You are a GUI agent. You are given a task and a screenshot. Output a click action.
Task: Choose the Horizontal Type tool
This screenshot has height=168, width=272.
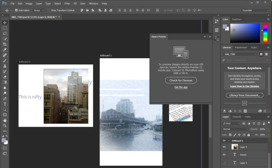pos(5,104)
